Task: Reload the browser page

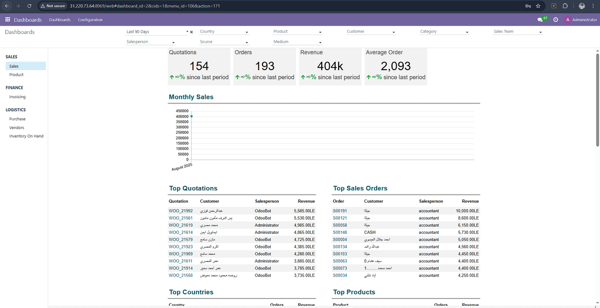Action: pyautogui.click(x=29, y=6)
